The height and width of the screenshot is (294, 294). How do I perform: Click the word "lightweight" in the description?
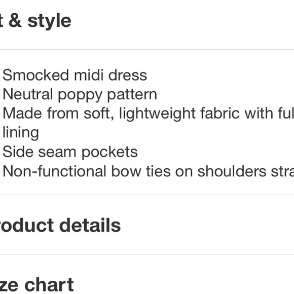[x=158, y=114]
